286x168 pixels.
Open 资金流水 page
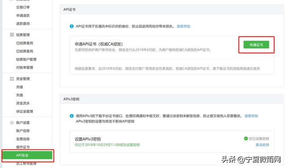click(23, 103)
